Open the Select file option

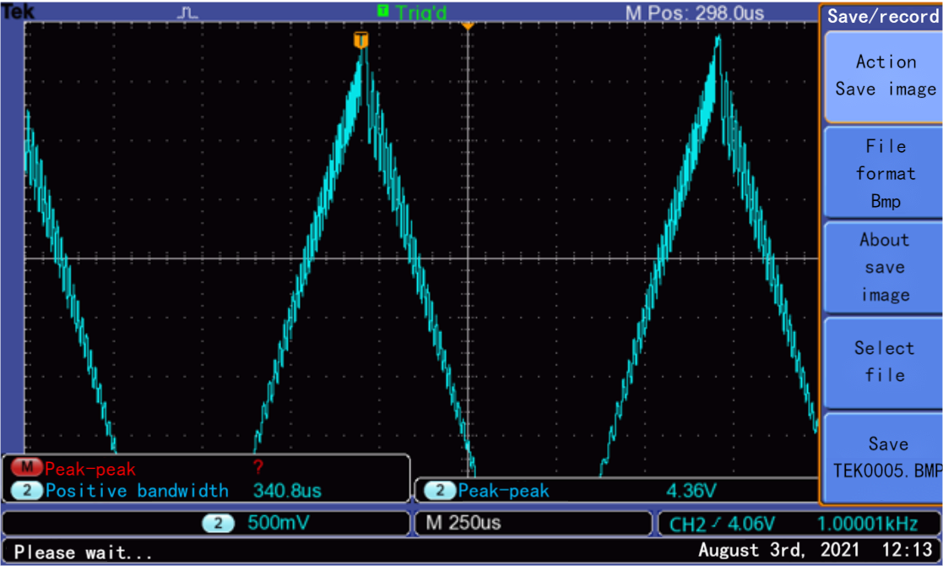[x=884, y=362]
